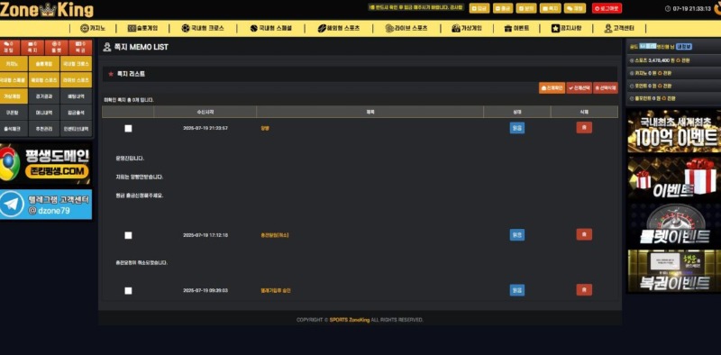Open the 입금 deposit button in header
Screen dimensions: 721x355
479,8
